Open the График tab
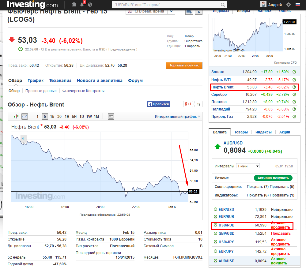 [x=36, y=80]
